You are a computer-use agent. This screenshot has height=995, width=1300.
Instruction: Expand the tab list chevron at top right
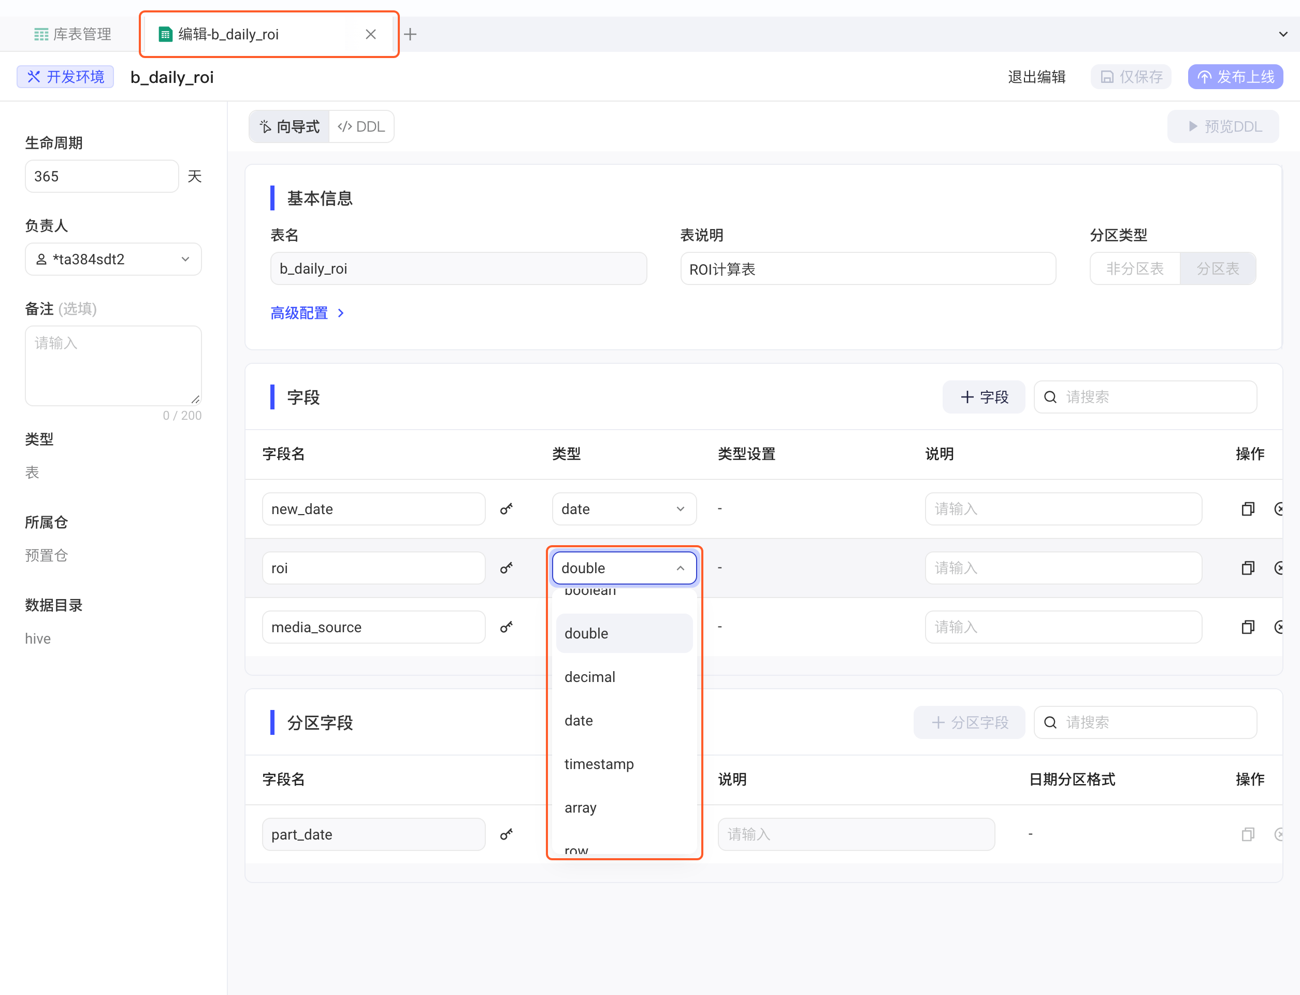(1283, 34)
